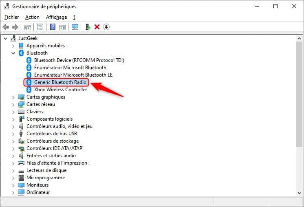Close the Gestionnaire de périphériques window
304x207 pixels.
coord(294,6)
